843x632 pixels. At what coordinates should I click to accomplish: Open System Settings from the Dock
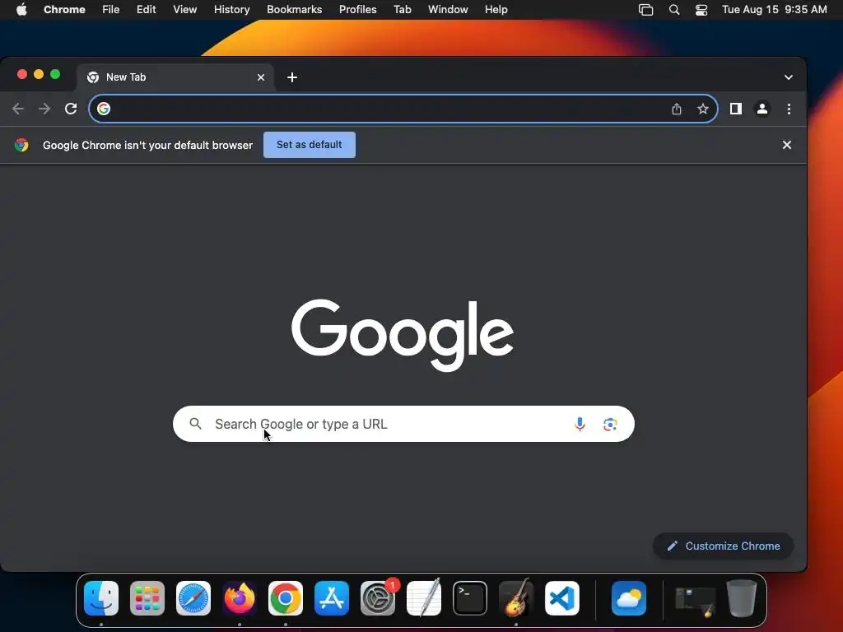pyautogui.click(x=378, y=598)
